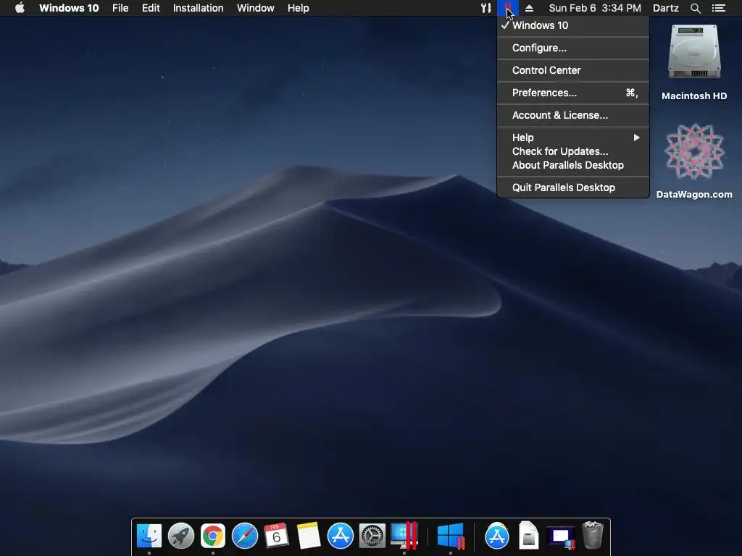Open the DataWagon.com desktop icon

694,161
